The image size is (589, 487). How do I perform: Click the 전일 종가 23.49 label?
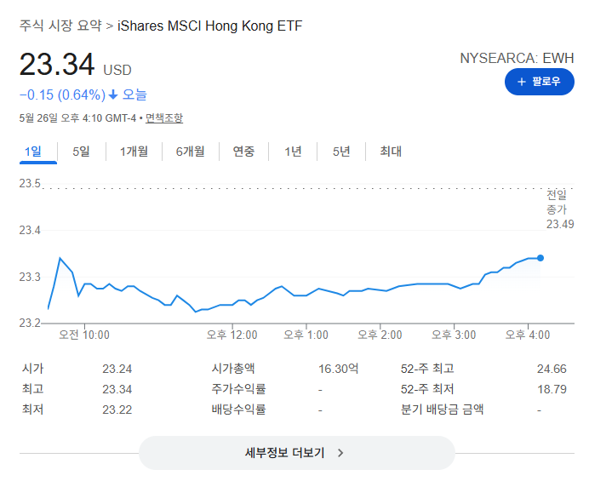pyautogui.click(x=560, y=209)
